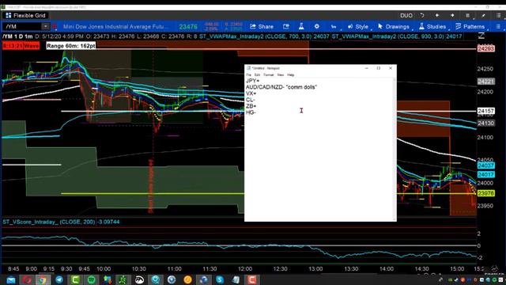Open the Notepad icon in taskbar

(x=236, y=279)
